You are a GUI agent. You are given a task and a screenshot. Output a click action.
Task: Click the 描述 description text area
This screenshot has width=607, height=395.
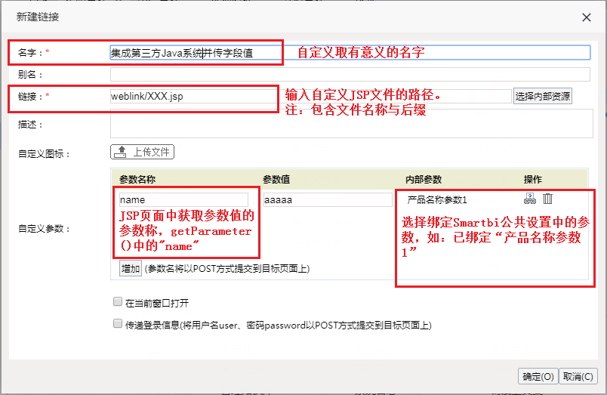click(352, 124)
